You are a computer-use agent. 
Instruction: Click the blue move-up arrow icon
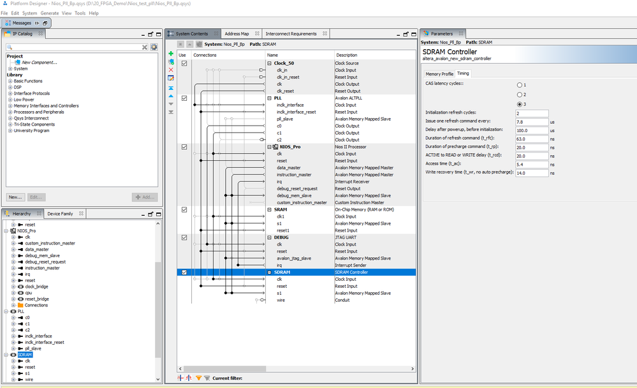click(x=171, y=96)
